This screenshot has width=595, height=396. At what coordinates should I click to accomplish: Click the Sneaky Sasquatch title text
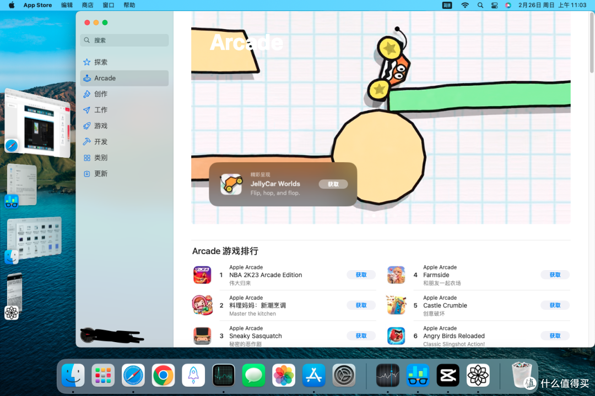pos(256,336)
